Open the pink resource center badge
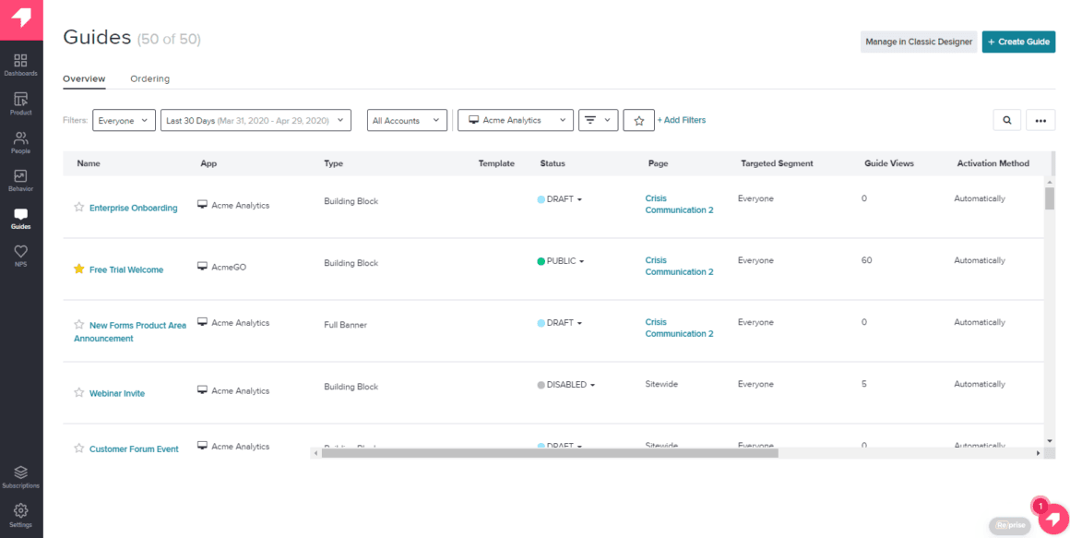Viewport: 1070px width, 538px height. tap(1053, 519)
